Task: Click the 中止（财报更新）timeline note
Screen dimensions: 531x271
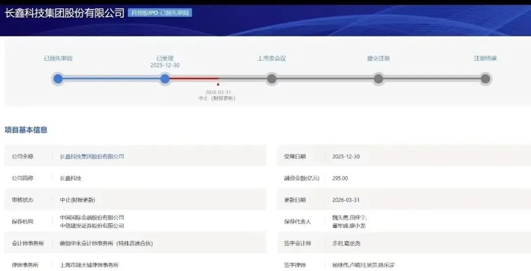Action: click(x=217, y=98)
